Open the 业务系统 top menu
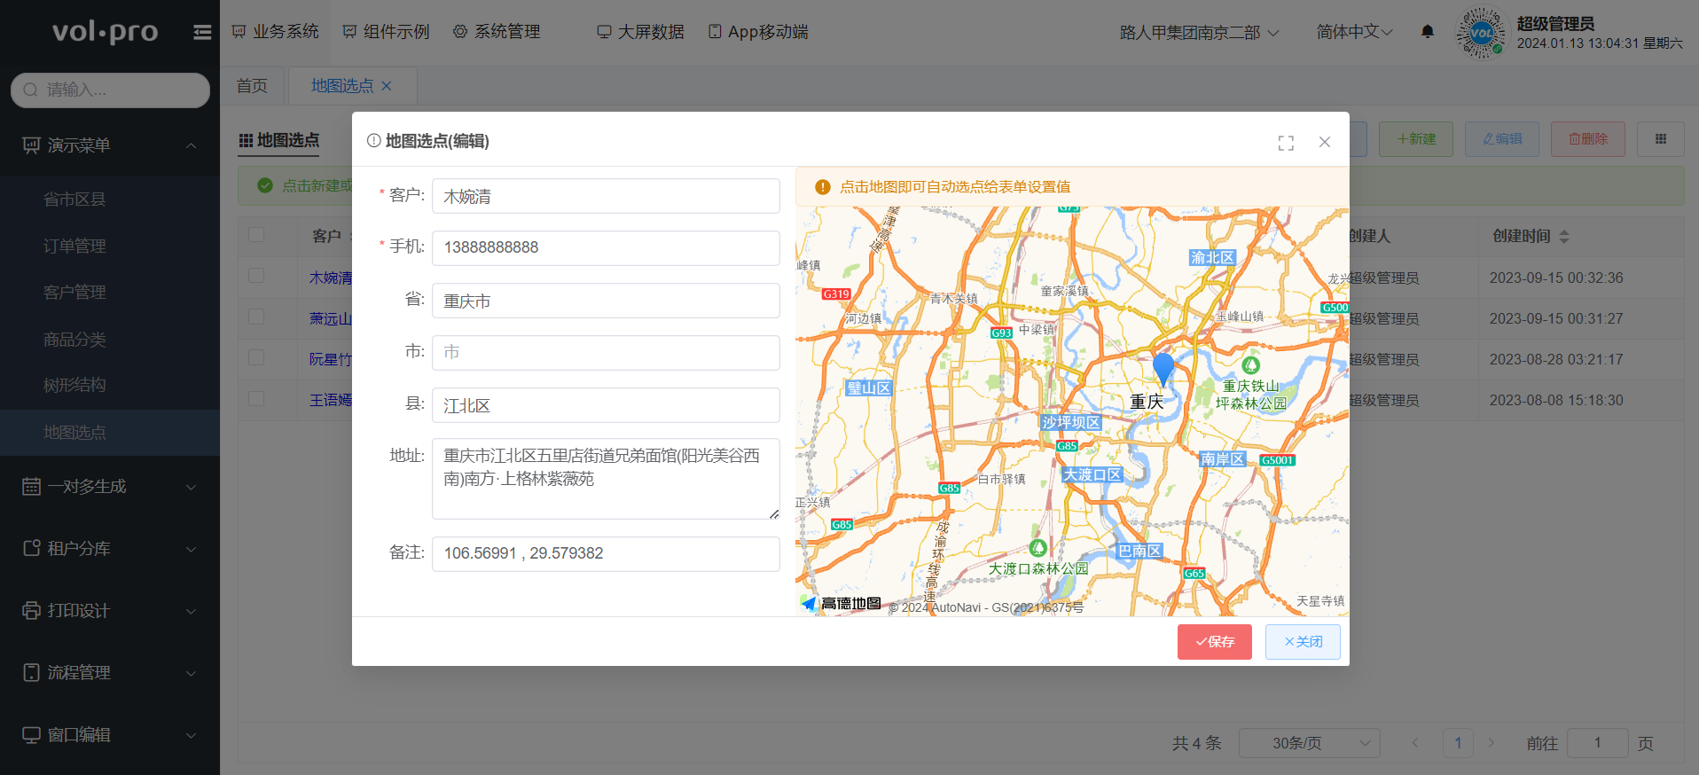 (275, 32)
